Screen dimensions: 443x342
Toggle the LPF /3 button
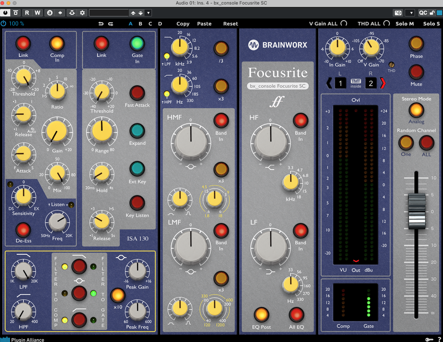click(x=221, y=49)
